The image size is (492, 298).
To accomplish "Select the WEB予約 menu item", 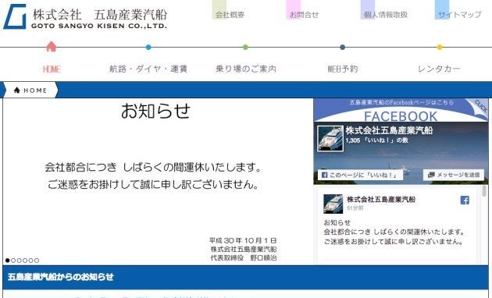I will 343,69.
